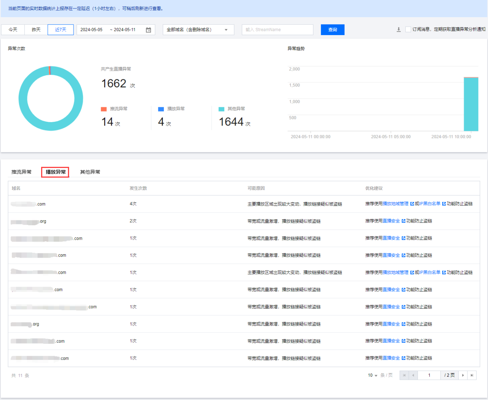
Task: Jump to last page of table
Action: (x=472, y=375)
